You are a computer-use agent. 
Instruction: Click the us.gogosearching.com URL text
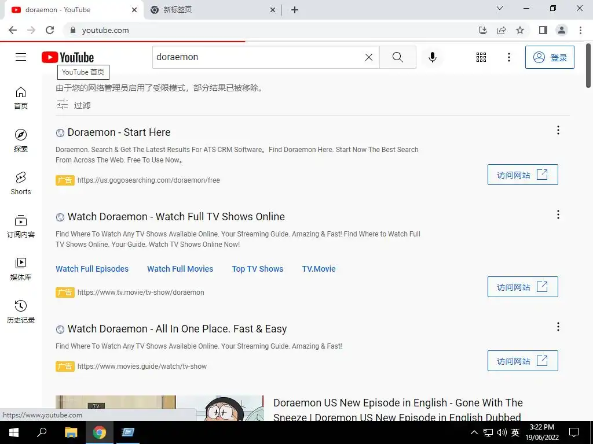[x=149, y=180]
